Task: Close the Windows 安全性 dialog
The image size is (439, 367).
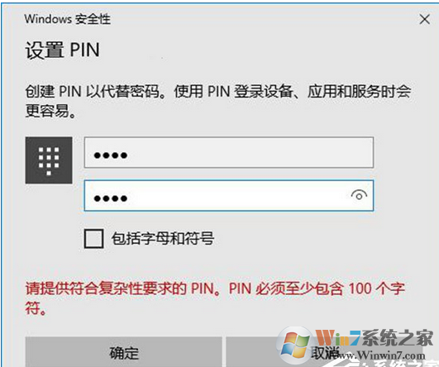Action: pyautogui.click(x=424, y=19)
